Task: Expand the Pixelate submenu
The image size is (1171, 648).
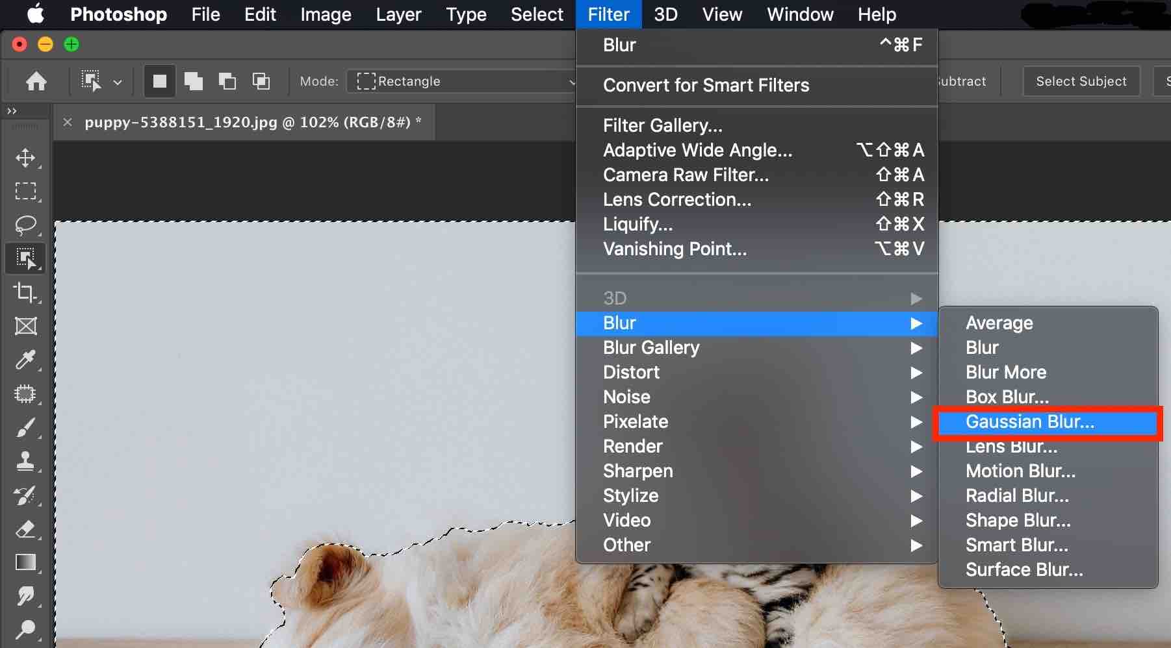Action: point(756,421)
